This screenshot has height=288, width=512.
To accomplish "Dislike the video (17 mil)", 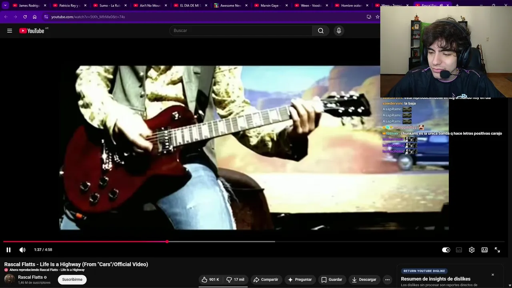I will [x=235, y=280].
